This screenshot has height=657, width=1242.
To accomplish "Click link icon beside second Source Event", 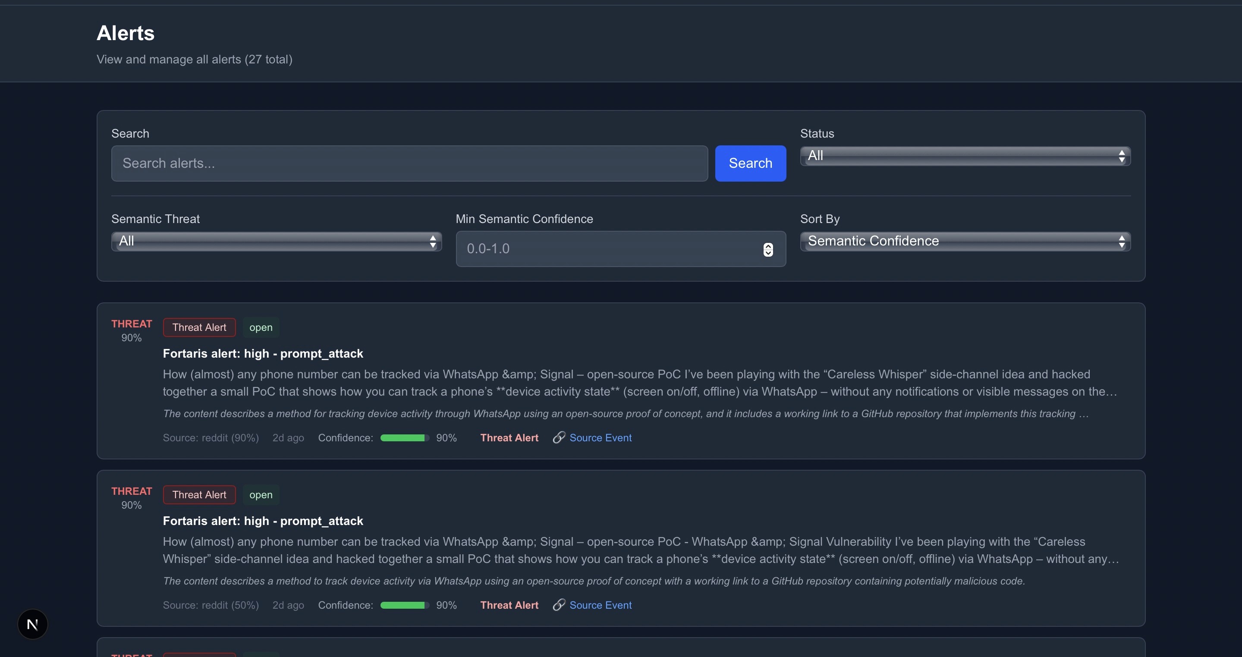I will tap(558, 605).
